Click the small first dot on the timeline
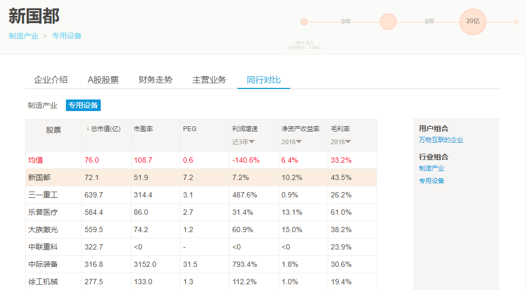526x290 pixels. click(x=304, y=22)
